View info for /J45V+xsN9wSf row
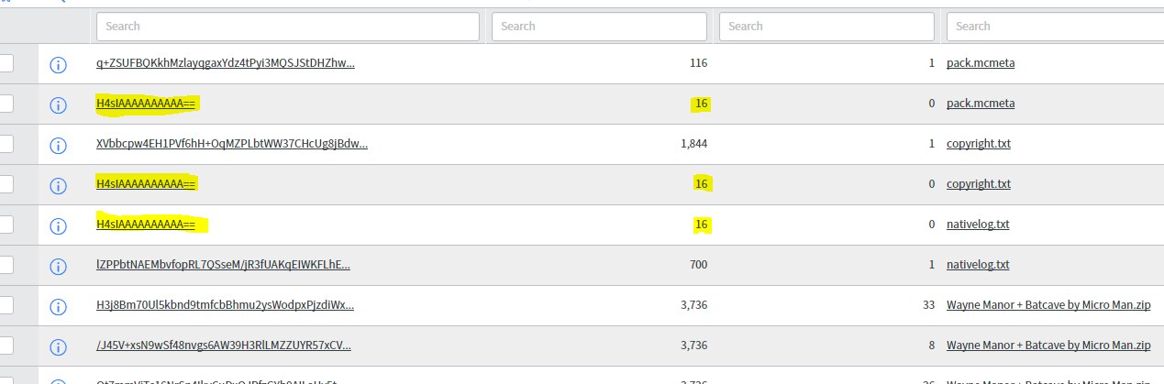Screen dimensions: 1164x384 click(58, 346)
